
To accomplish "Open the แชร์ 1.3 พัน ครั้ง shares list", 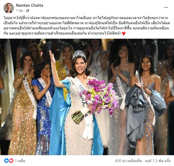I will (x=158, y=161).
